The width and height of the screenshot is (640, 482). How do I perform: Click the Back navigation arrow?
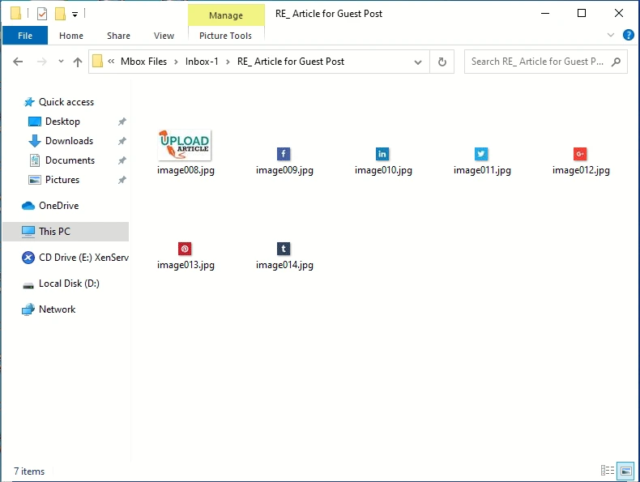(x=18, y=62)
